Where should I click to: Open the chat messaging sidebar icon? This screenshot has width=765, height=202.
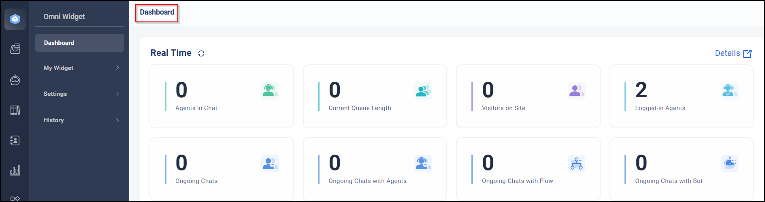[15, 49]
